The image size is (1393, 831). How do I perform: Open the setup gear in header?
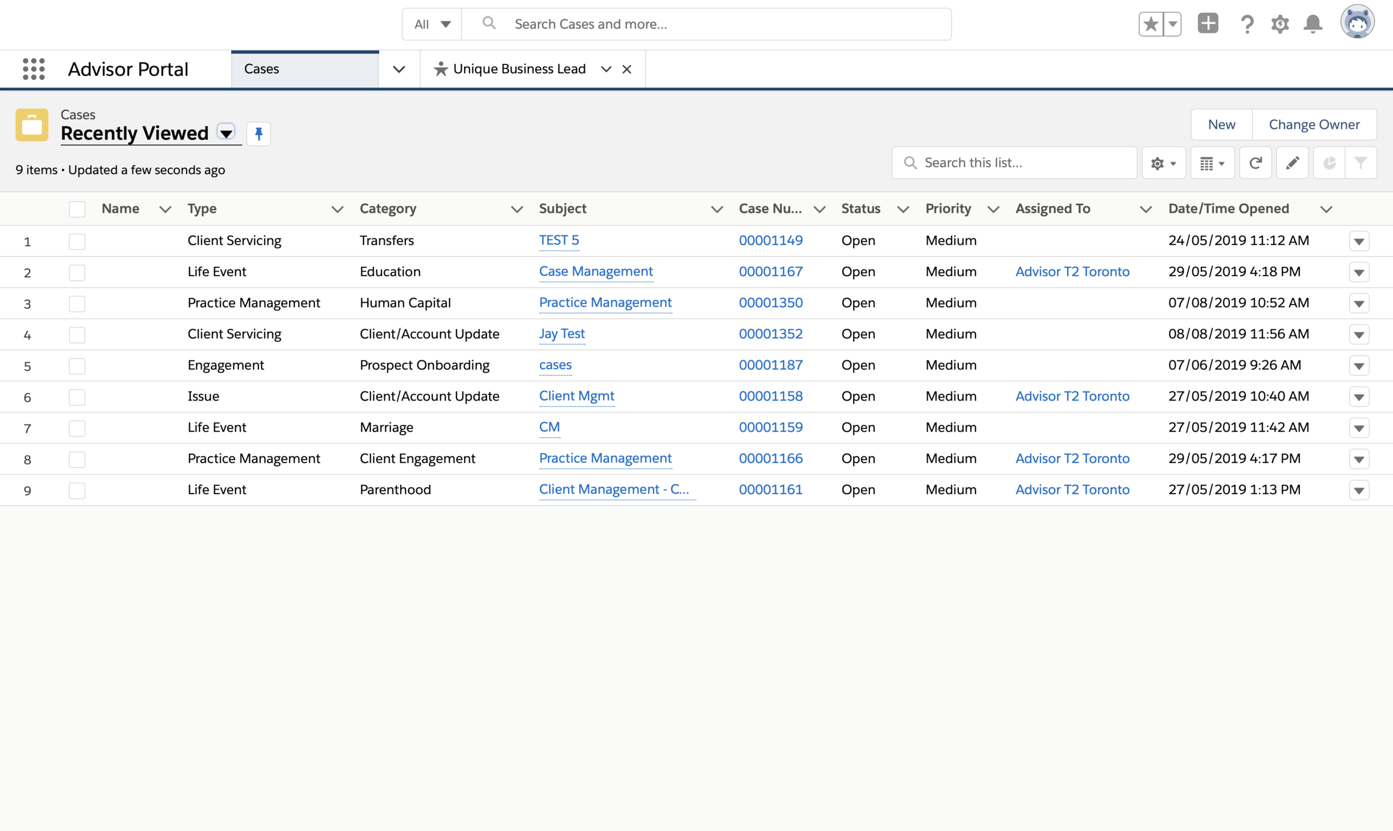pos(1280,24)
